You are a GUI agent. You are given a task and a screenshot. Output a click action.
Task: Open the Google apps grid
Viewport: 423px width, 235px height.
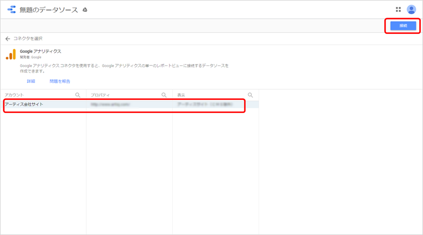(398, 10)
